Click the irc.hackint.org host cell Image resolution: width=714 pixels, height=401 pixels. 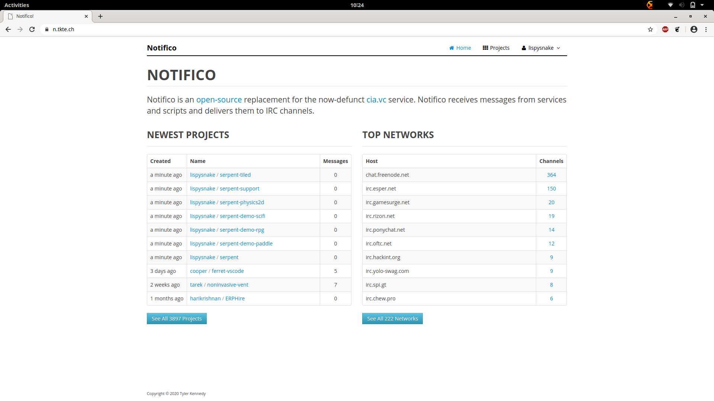pos(449,257)
